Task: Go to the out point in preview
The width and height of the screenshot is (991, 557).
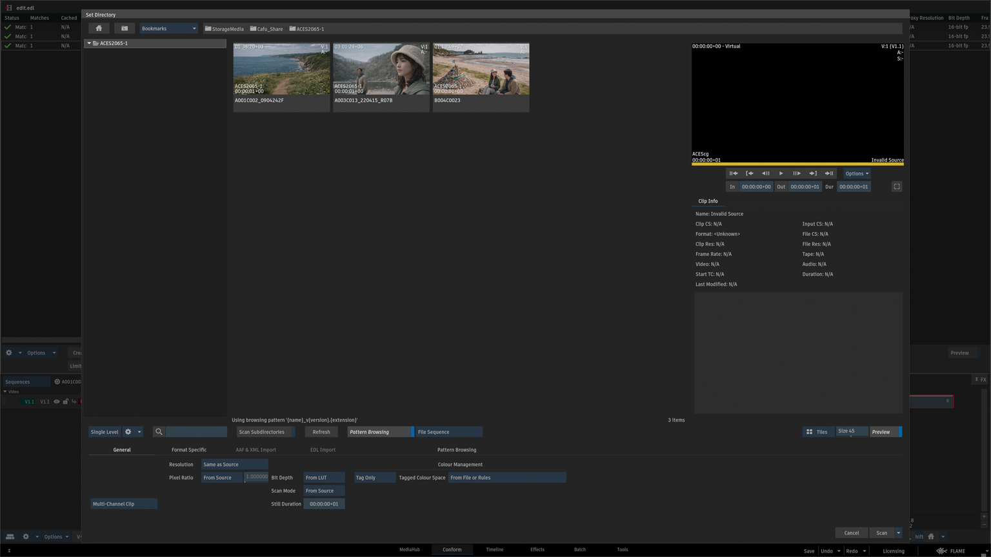Action: click(x=813, y=173)
